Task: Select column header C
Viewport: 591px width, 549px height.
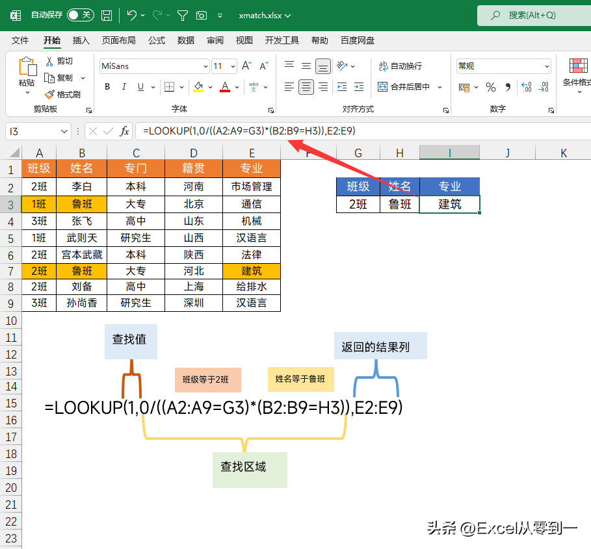Action: click(136, 153)
